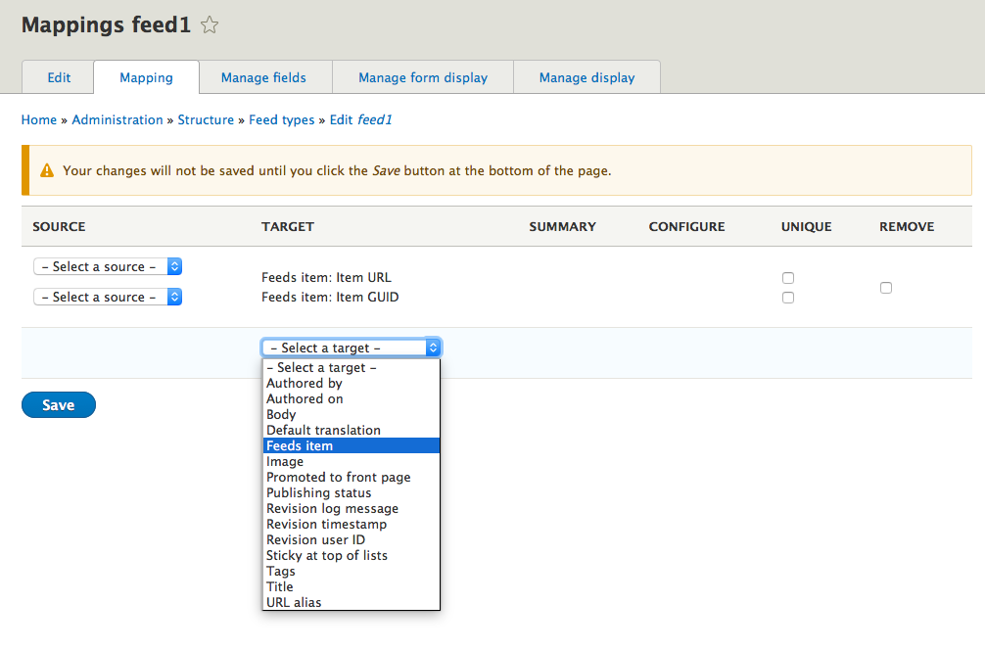Open the first Select a source dropdown

(x=107, y=266)
